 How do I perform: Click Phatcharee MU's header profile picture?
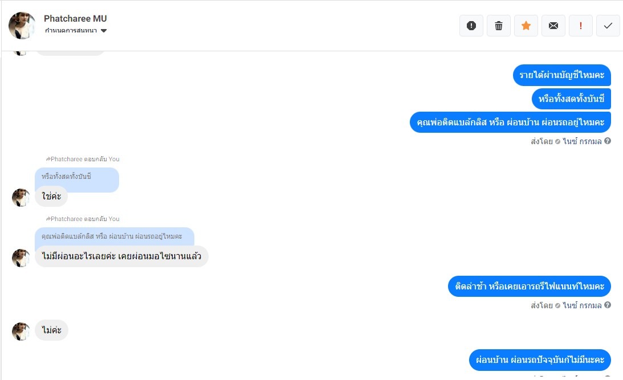[22, 26]
